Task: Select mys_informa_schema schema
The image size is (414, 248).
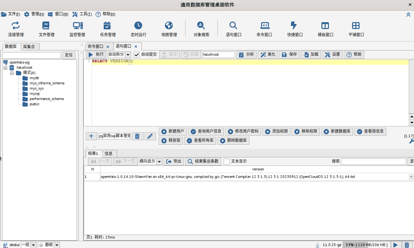Action: coord(43,83)
